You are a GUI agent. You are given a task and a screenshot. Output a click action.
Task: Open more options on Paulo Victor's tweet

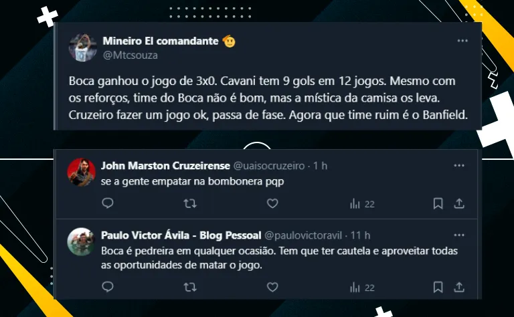coord(459,235)
